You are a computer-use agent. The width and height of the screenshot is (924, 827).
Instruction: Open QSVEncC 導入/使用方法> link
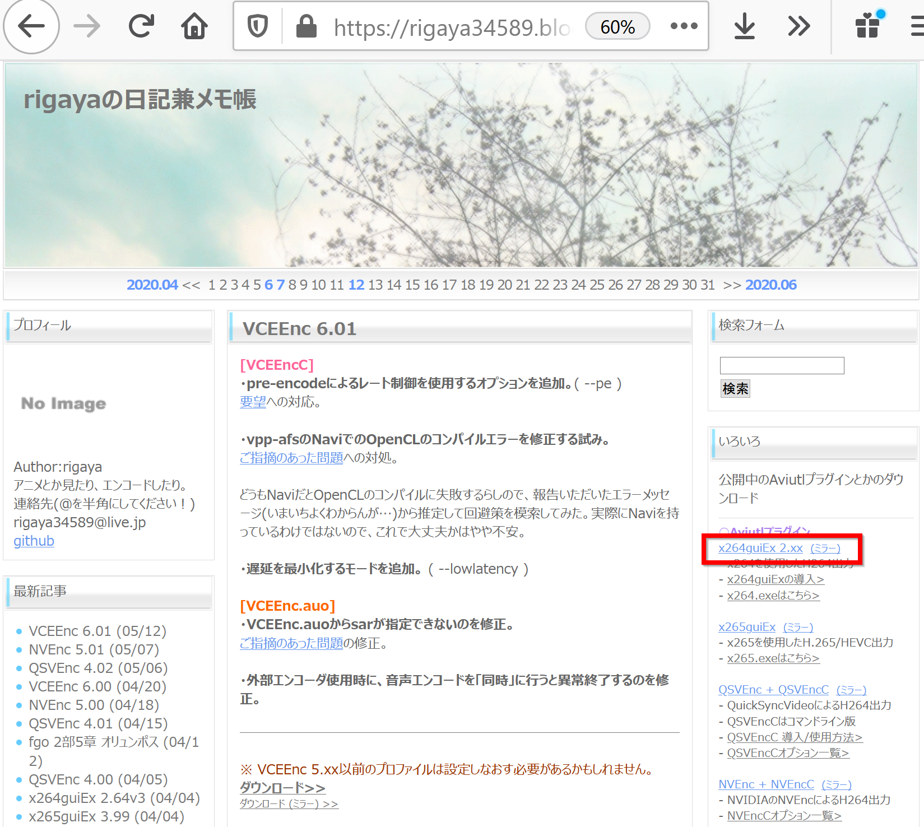[x=795, y=737]
